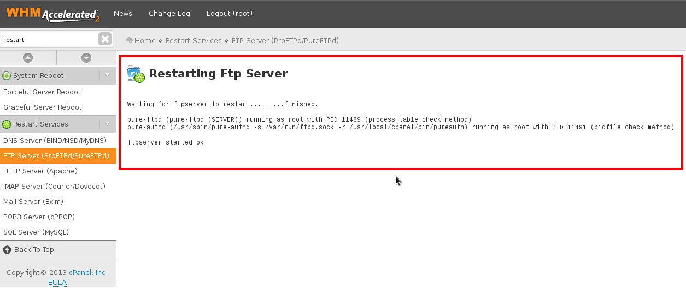Image resolution: width=686 pixels, height=288 pixels.
Task: Collapse the System Reboot section
Action: pyautogui.click(x=107, y=76)
